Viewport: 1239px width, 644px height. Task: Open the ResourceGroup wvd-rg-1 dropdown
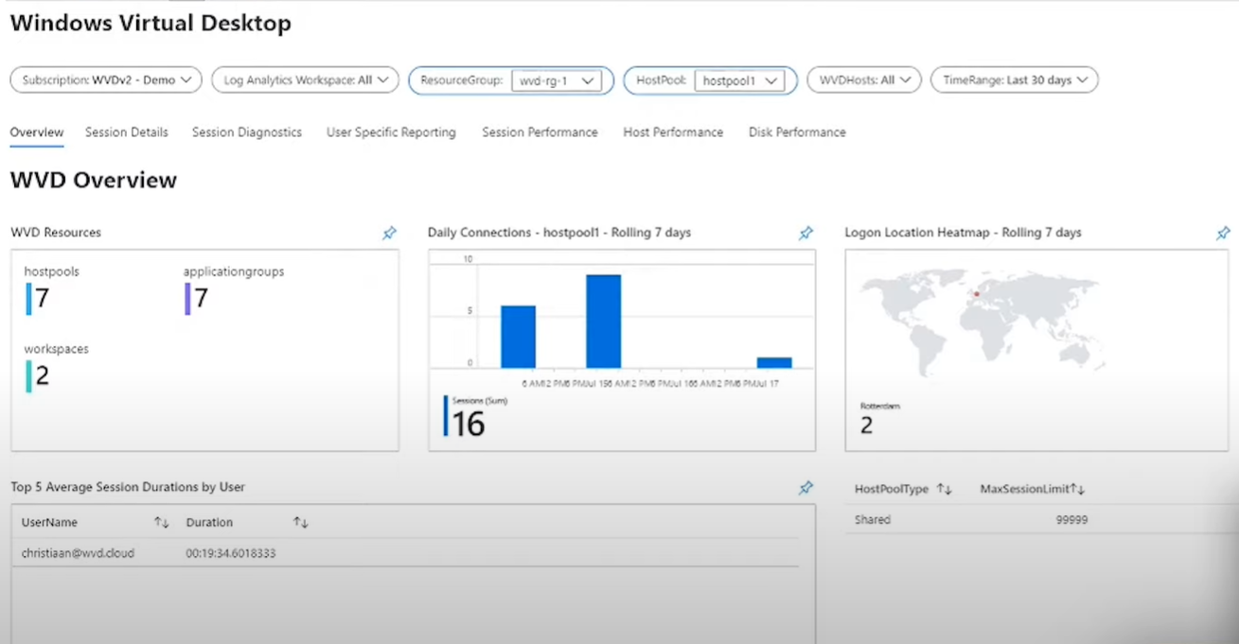557,81
